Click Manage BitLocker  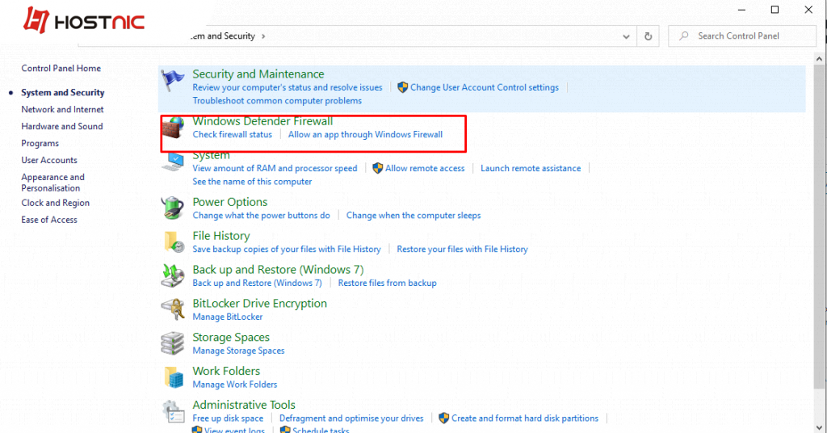pos(227,317)
